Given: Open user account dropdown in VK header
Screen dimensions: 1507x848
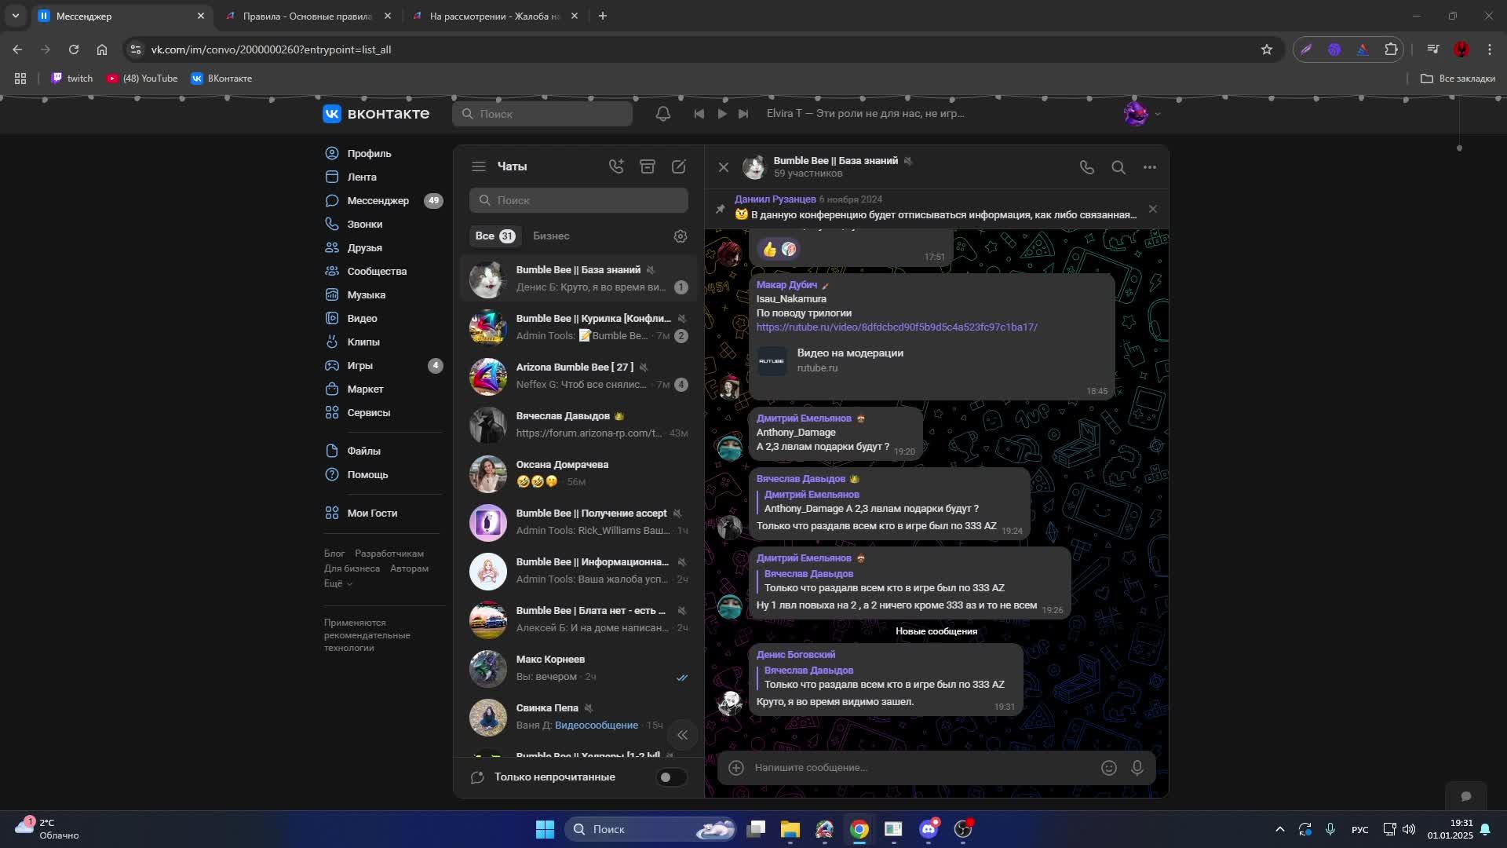Looking at the screenshot, I should [x=1142, y=114].
